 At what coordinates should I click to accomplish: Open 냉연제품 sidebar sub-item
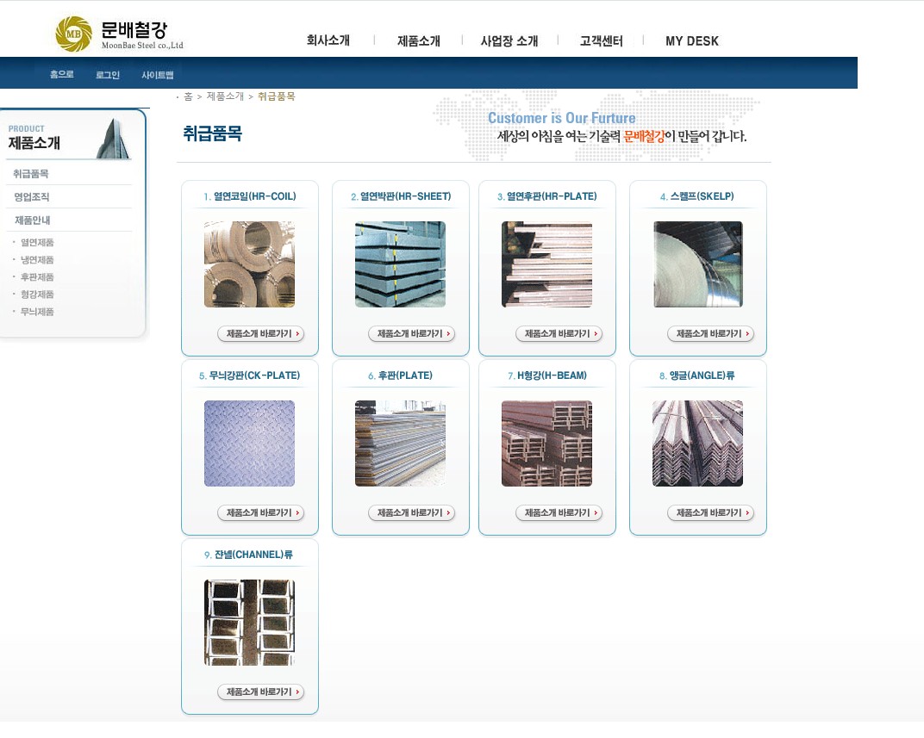(x=37, y=259)
